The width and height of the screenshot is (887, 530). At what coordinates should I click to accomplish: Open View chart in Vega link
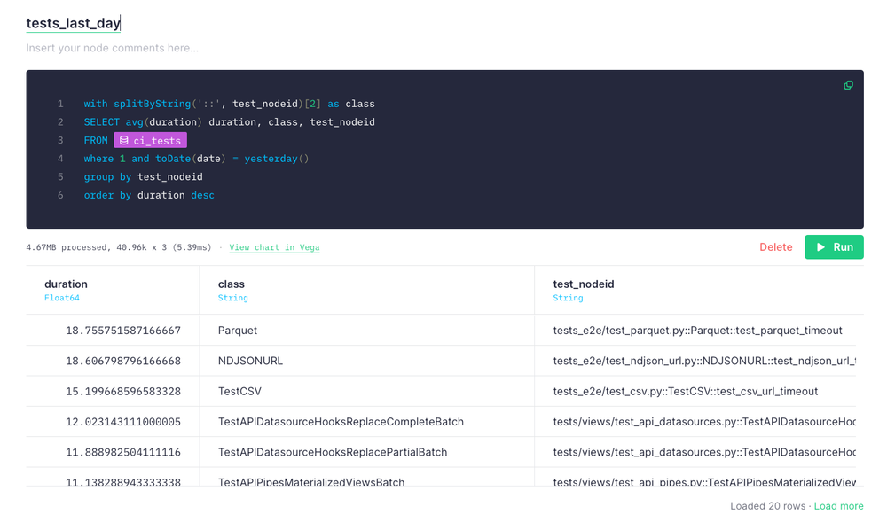click(x=274, y=247)
